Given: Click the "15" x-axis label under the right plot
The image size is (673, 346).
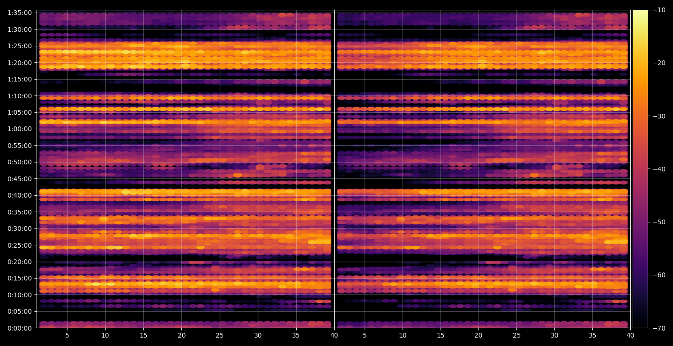Looking at the screenshot, I should click(x=440, y=336).
